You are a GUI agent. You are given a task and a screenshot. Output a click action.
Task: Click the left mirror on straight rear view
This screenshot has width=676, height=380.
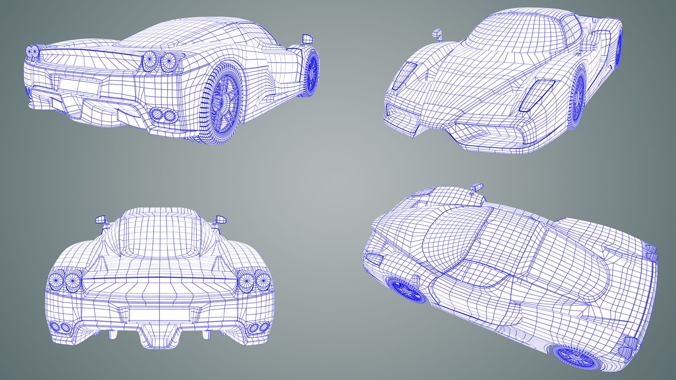[101, 220]
